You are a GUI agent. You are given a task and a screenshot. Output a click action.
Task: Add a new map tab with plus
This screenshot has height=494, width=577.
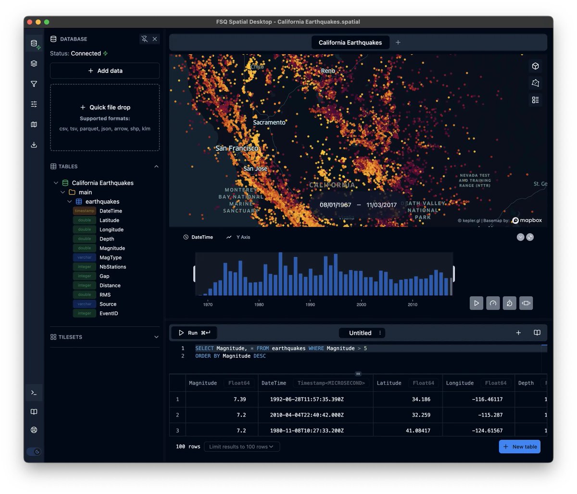click(398, 42)
